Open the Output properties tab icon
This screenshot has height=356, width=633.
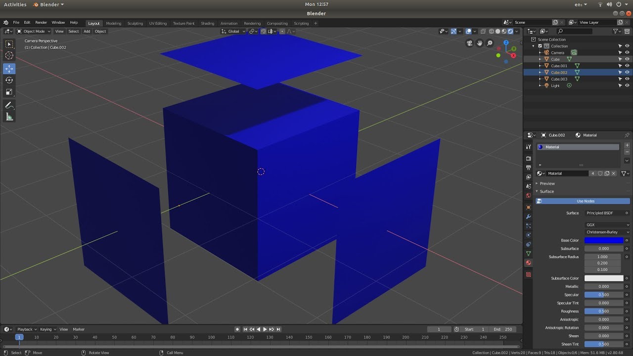click(x=529, y=168)
